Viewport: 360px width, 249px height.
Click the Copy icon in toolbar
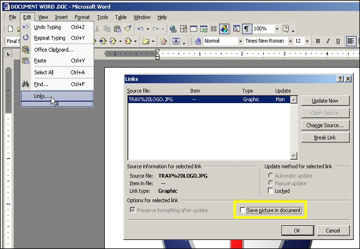(x=107, y=29)
